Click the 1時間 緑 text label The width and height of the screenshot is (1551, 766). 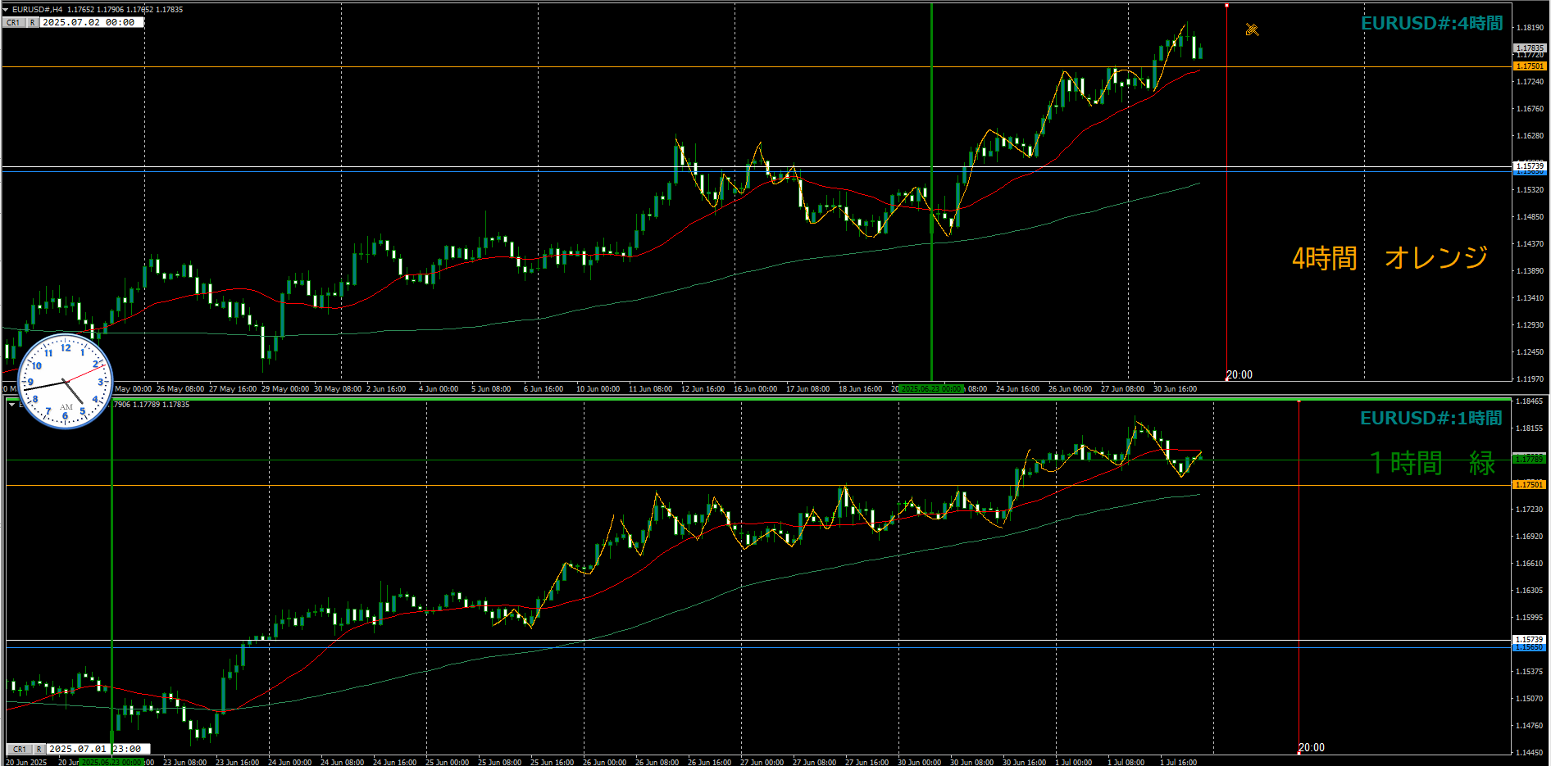pyautogui.click(x=1432, y=463)
